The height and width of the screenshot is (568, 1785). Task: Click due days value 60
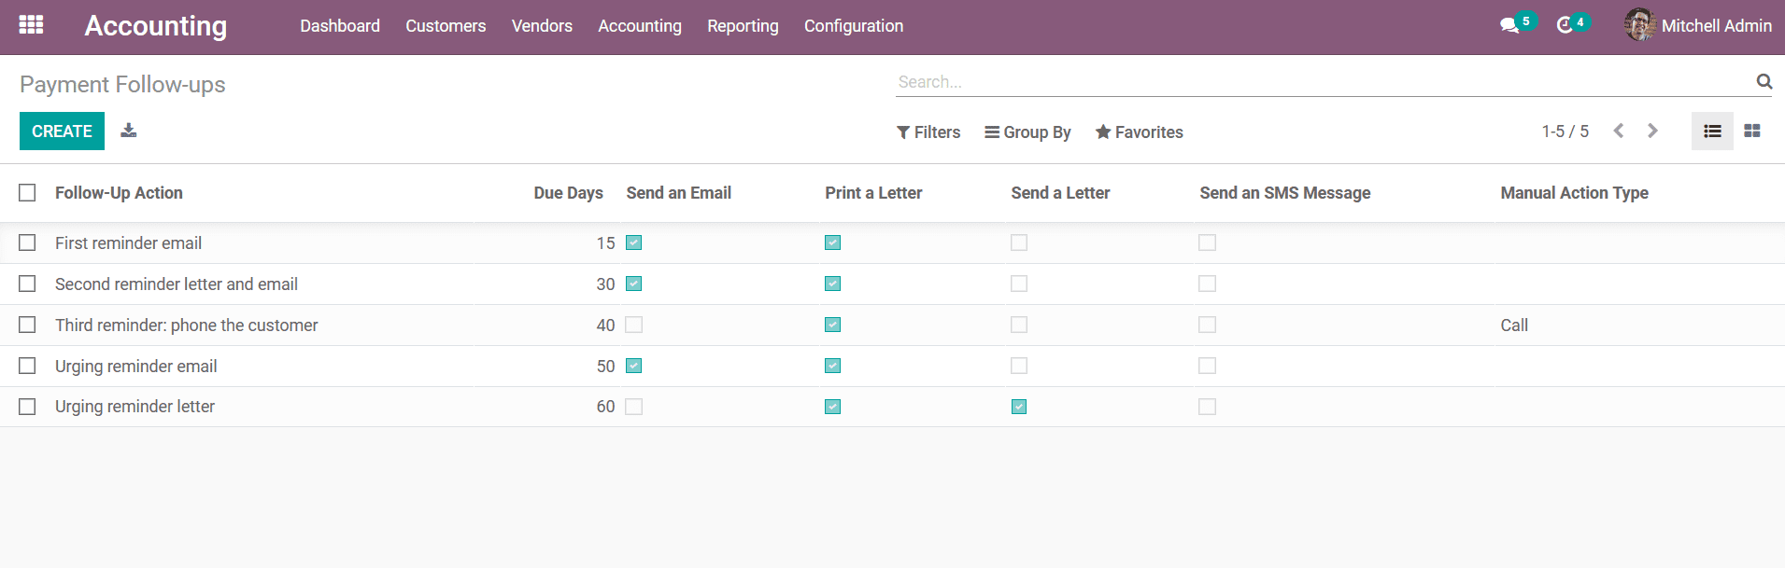point(605,407)
